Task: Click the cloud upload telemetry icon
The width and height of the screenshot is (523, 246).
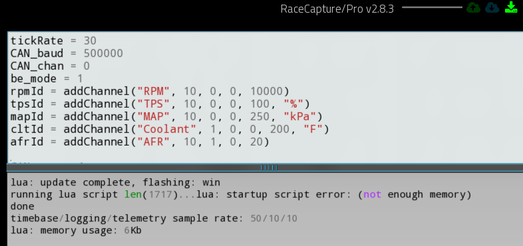Action: pyautogui.click(x=473, y=7)
